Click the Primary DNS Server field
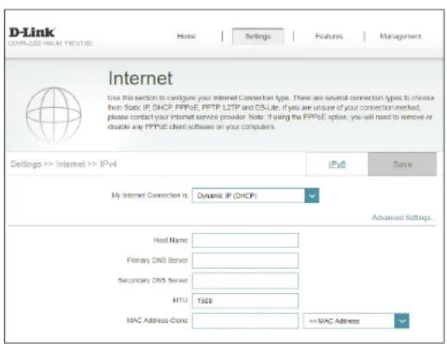 (x=245, y=261)
